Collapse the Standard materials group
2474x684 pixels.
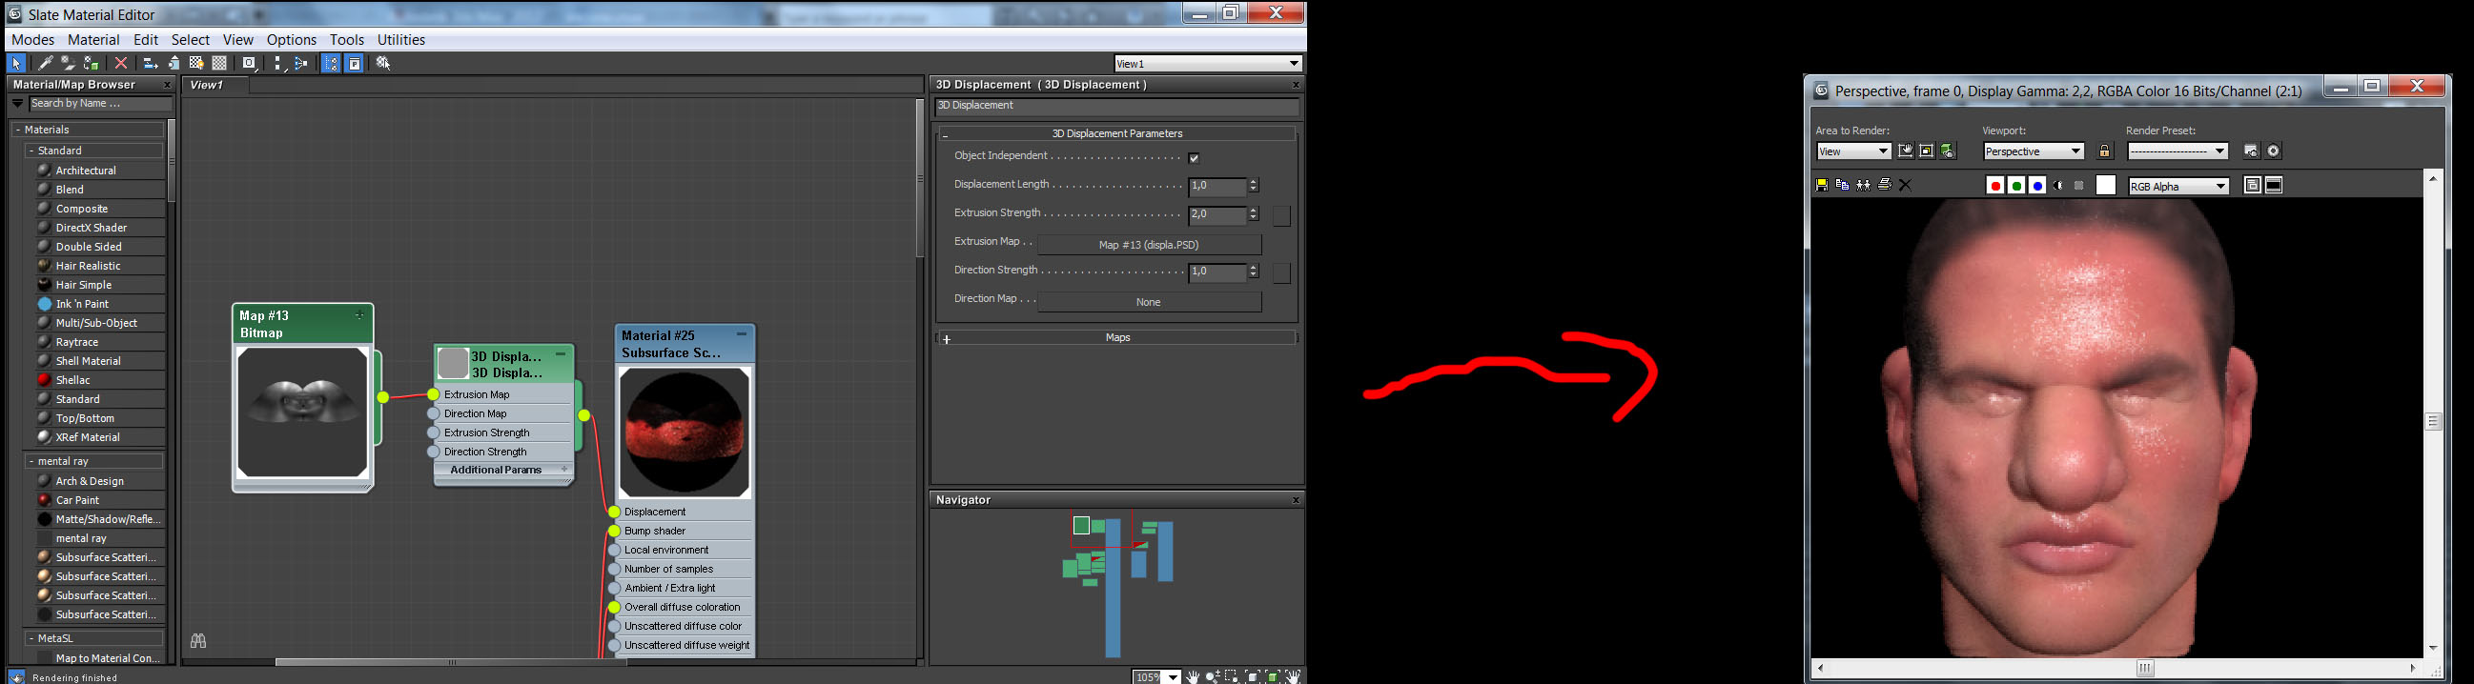[x=32, y=151]
